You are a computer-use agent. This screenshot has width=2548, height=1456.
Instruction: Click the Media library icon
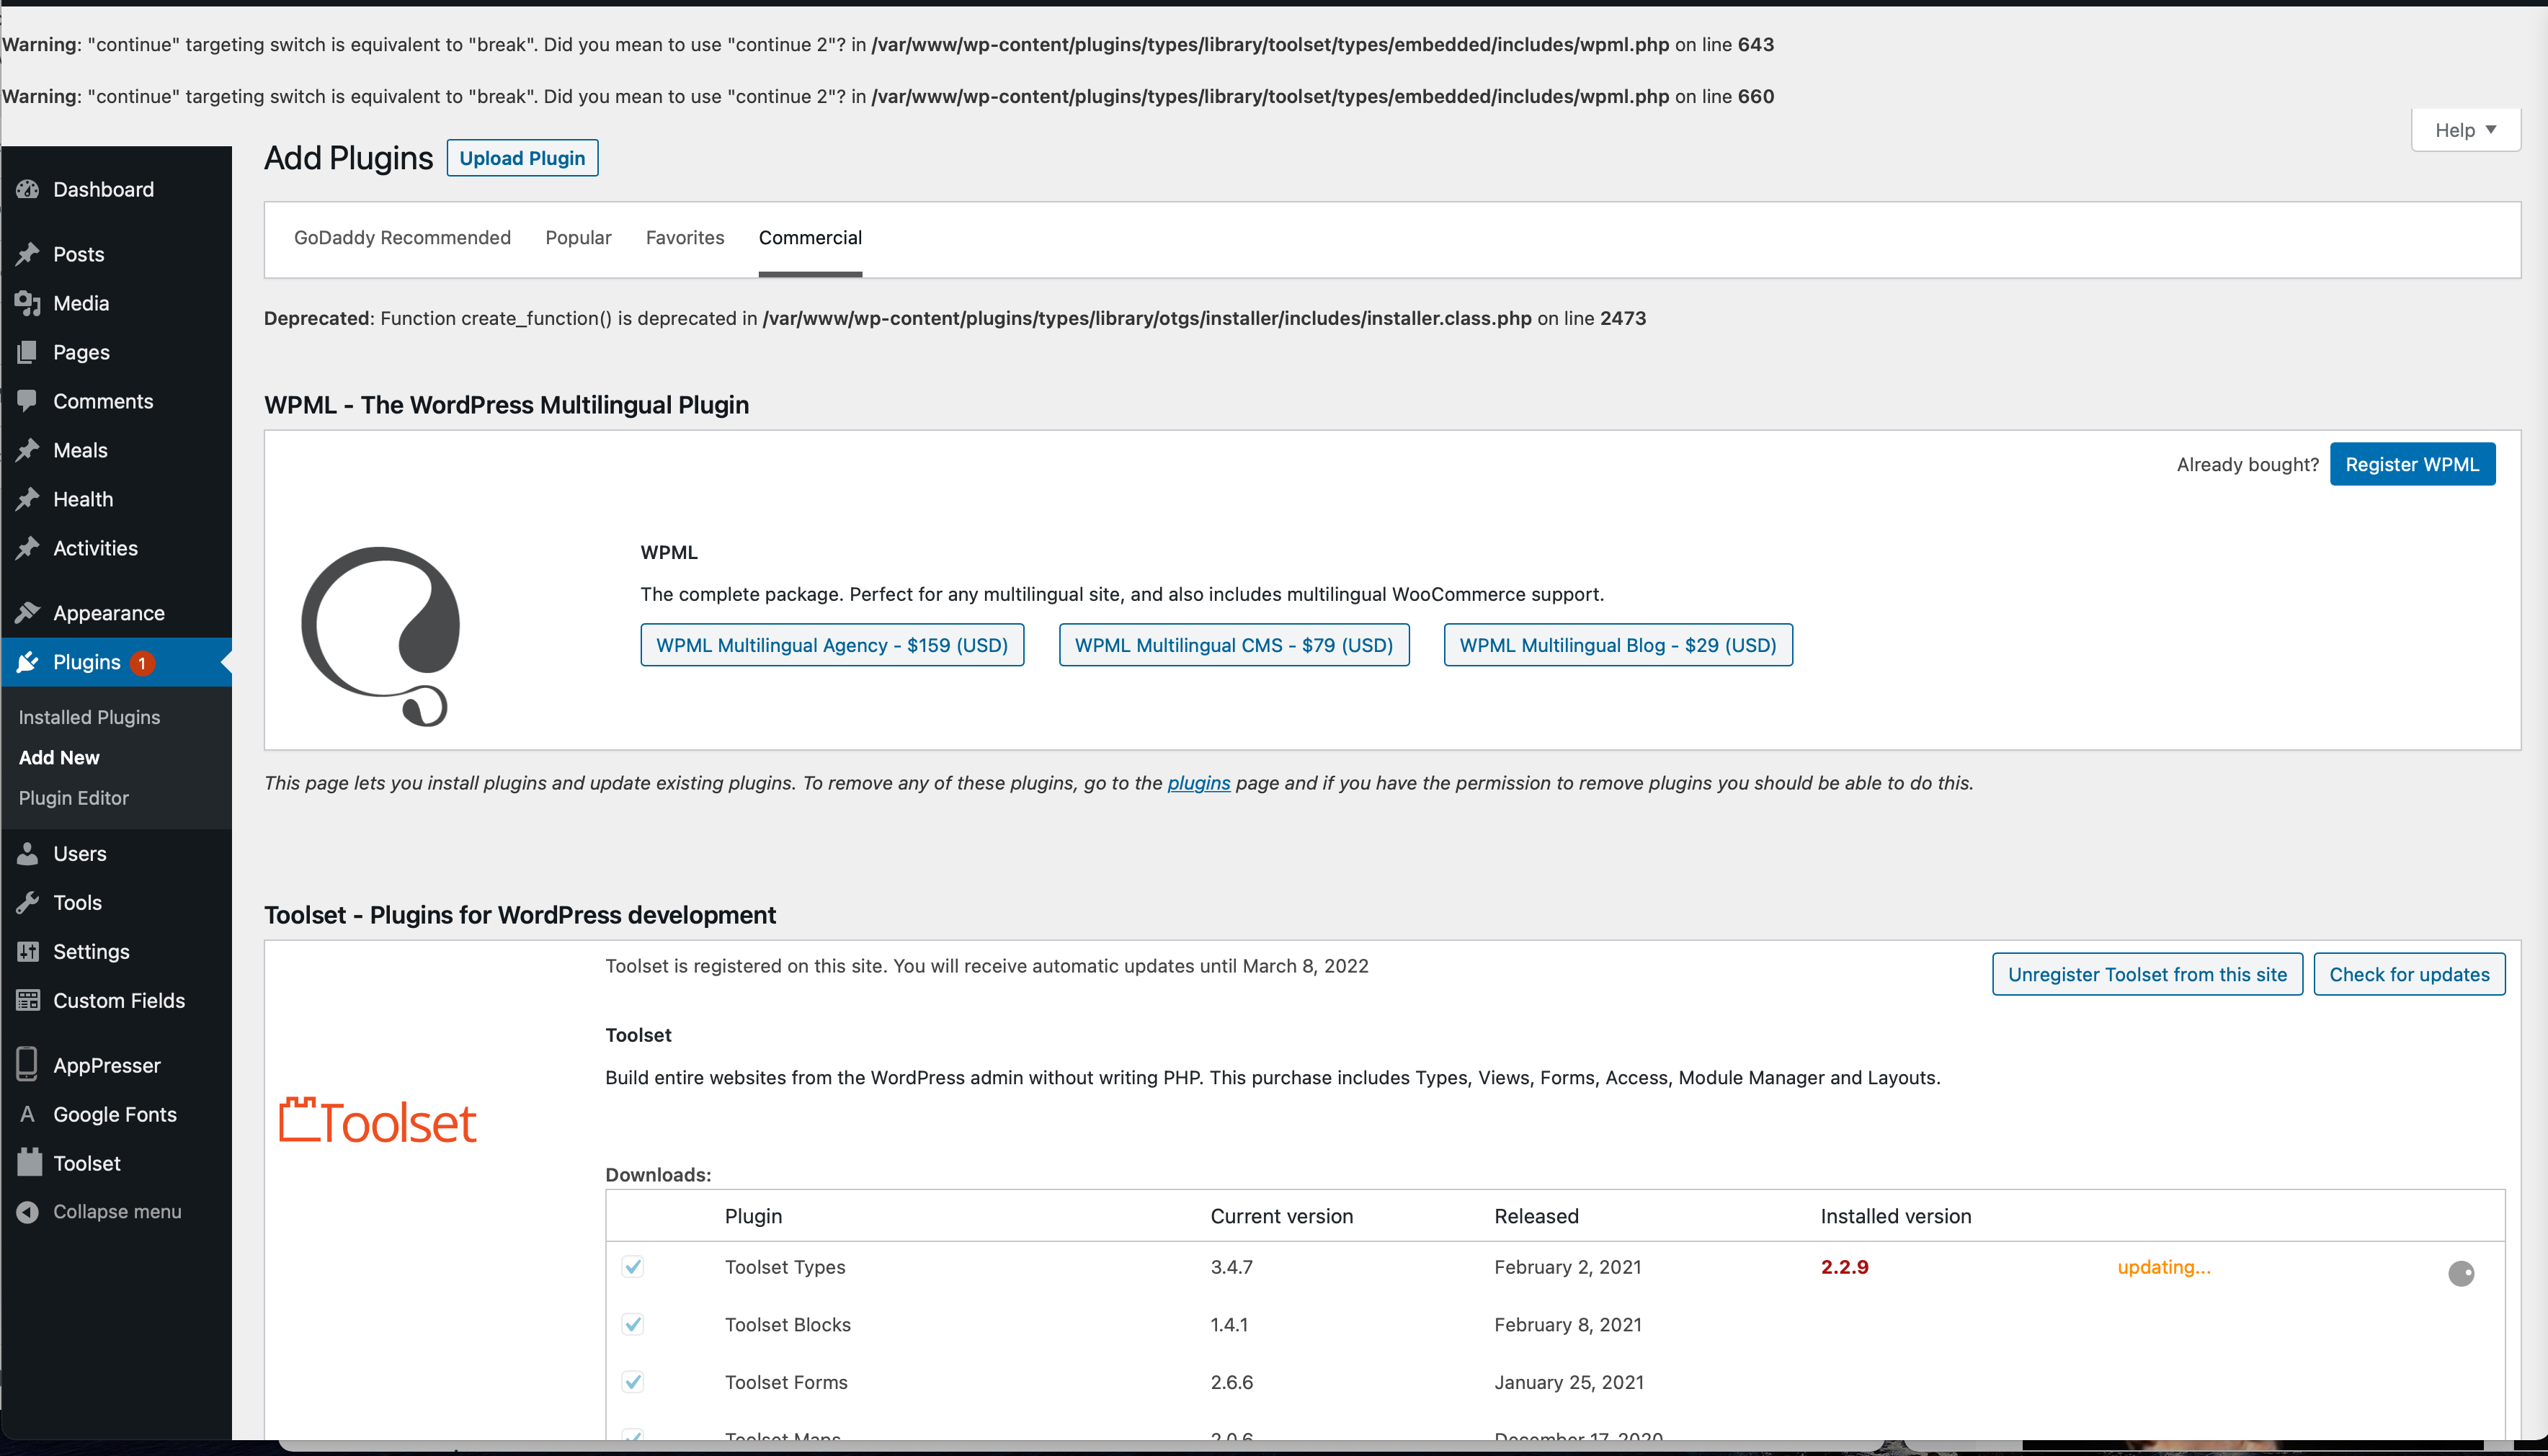click(27, 303)
